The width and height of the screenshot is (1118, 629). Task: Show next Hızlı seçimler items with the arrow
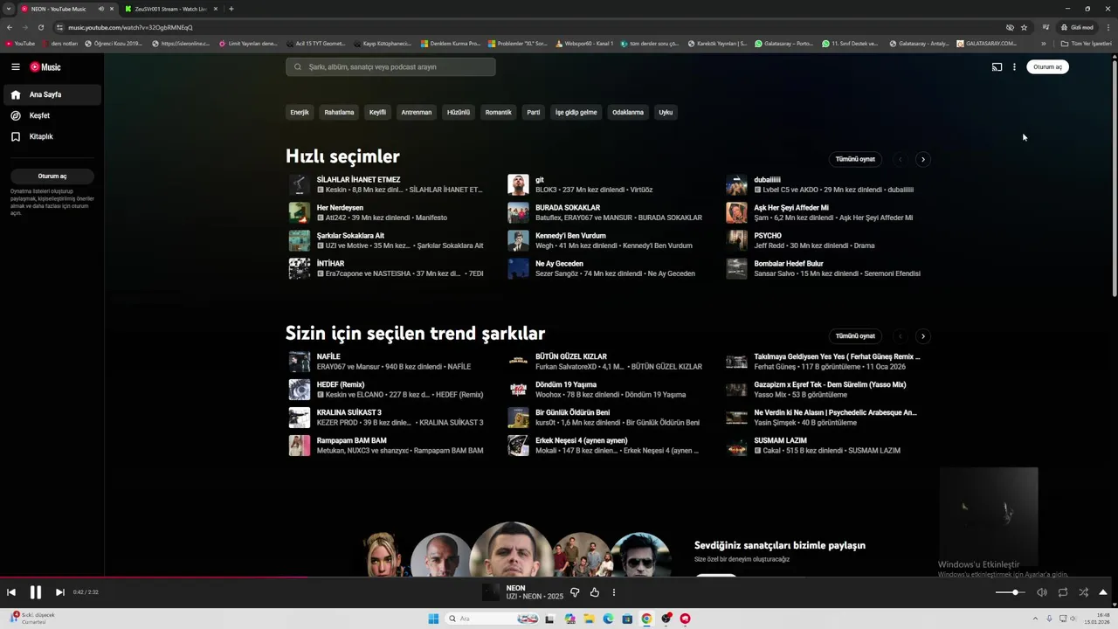coord(923,159)
